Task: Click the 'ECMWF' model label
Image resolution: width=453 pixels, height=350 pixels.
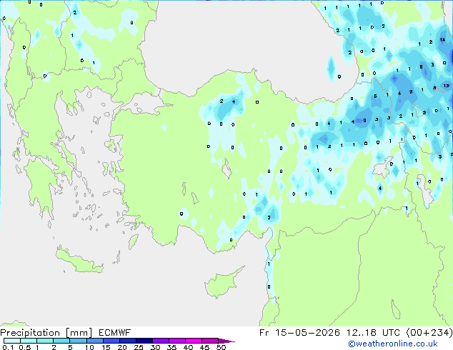Action: [x=115, y=333]
